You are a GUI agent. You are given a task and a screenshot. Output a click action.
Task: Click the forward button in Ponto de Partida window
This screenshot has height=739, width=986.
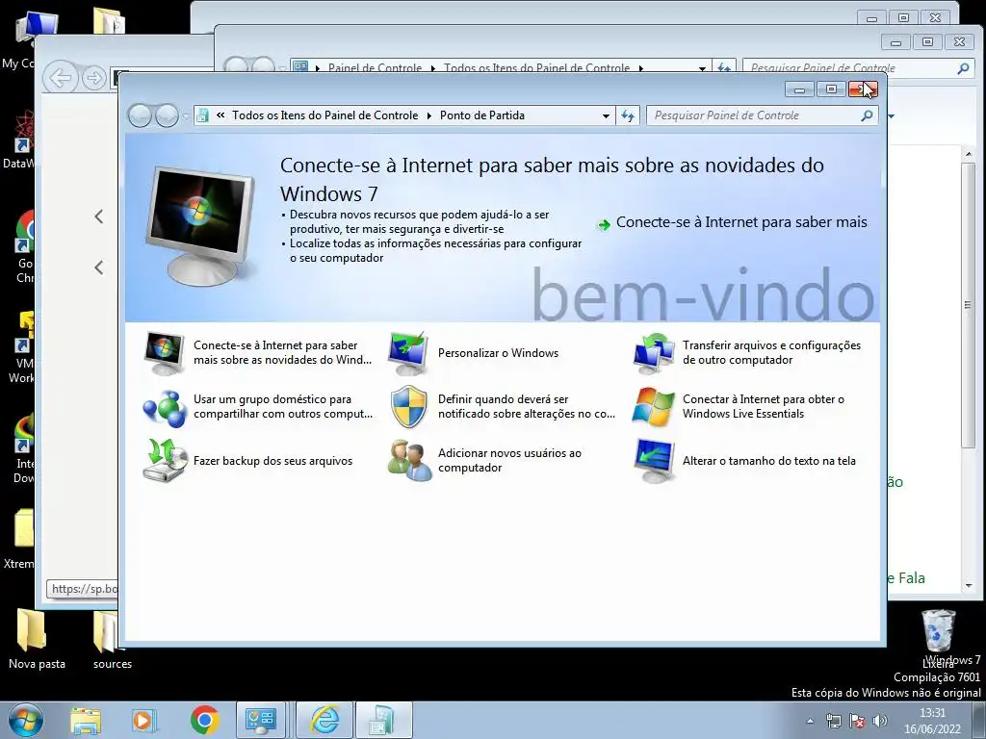(x=167, y=115)
